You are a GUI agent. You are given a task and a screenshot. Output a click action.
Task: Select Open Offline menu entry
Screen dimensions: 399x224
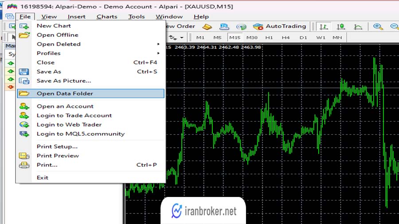(90, 35)
